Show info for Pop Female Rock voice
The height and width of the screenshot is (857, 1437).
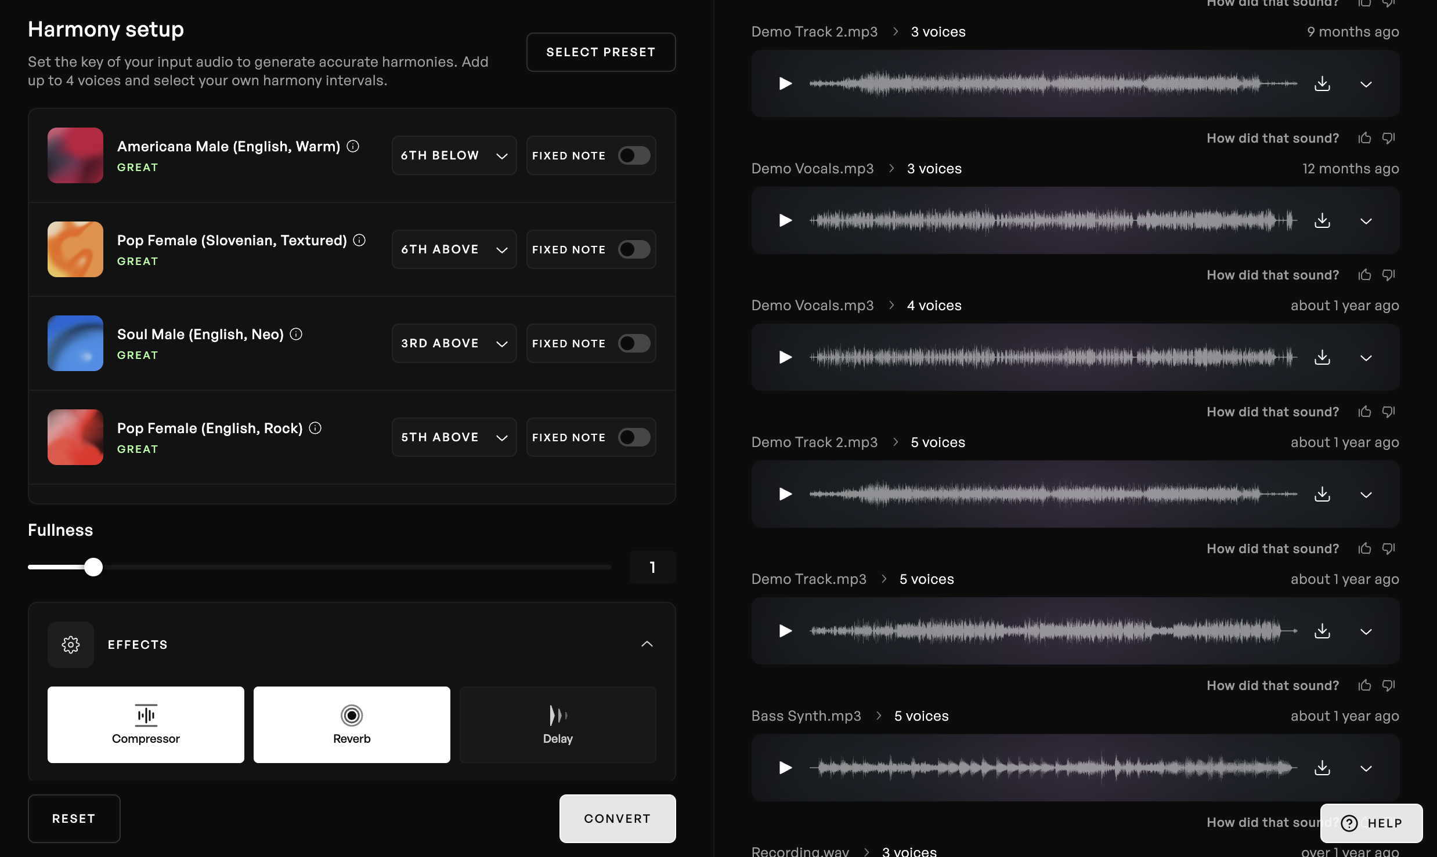315,428
